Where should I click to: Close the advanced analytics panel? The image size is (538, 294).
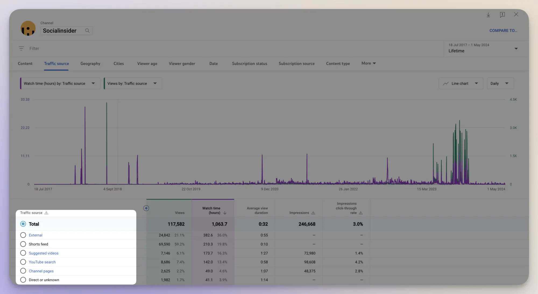point(516,14)
